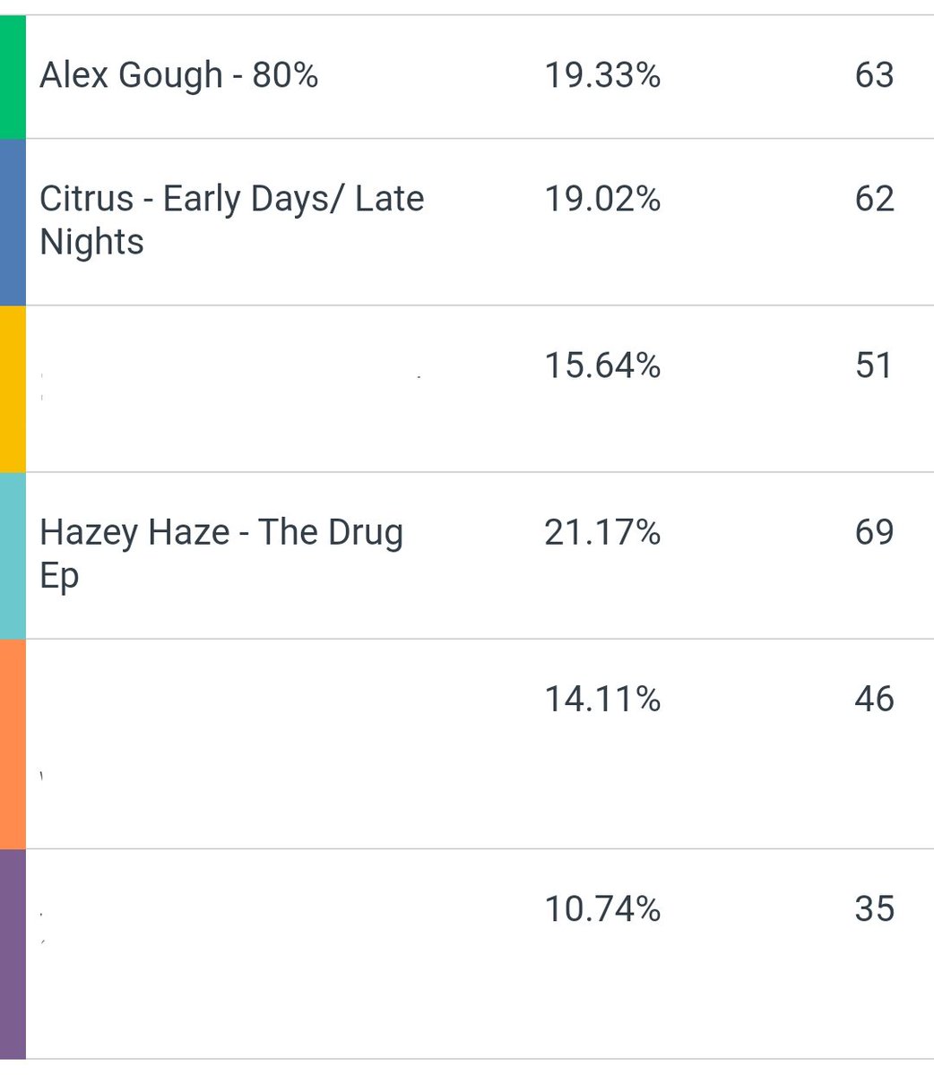The height and width of the screenshot is (1075, 934).
Task: Click the yellow color bar for 15.64% row
Action: pos(13,389)
